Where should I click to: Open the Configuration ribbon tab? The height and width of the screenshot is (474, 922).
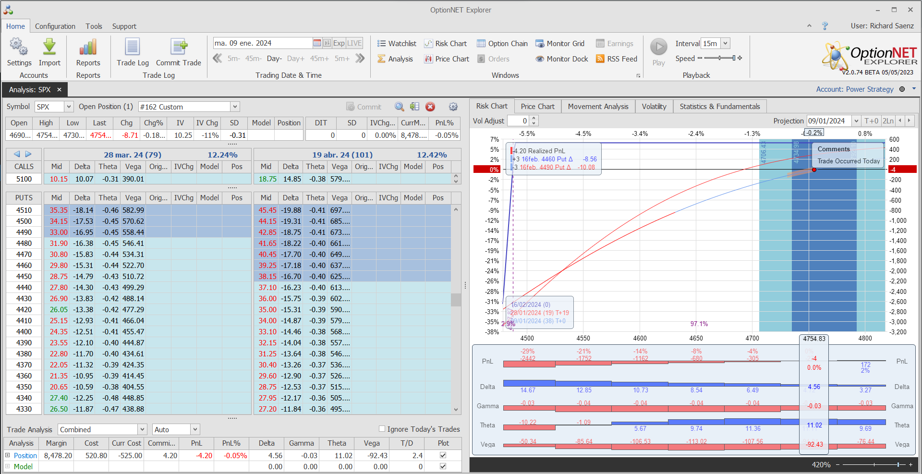(55, 26)
